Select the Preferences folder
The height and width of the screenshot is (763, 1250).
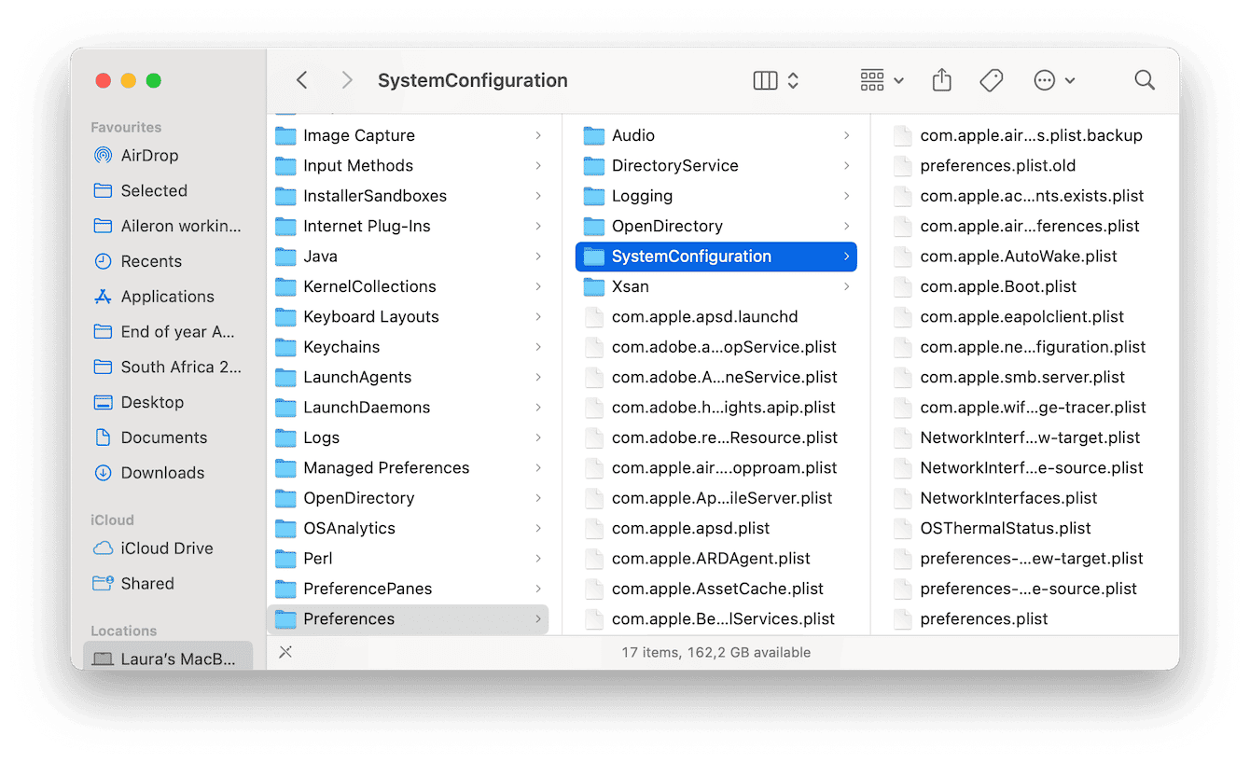tap(350, 618)
